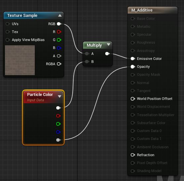
Task: Click the disabled Roughness input pin
Action: 133,42
